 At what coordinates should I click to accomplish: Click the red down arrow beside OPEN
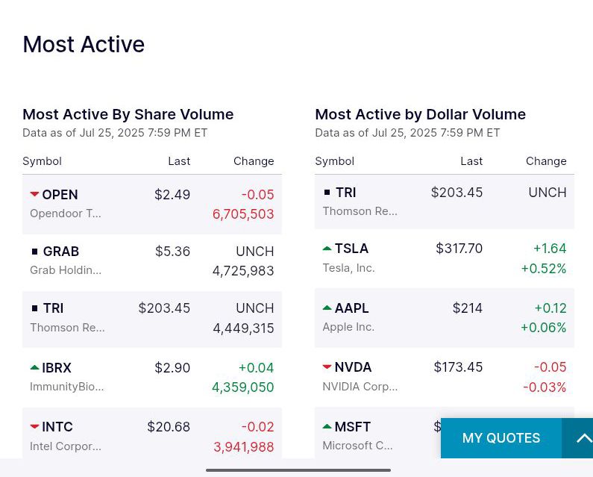[x=34, y=194]
